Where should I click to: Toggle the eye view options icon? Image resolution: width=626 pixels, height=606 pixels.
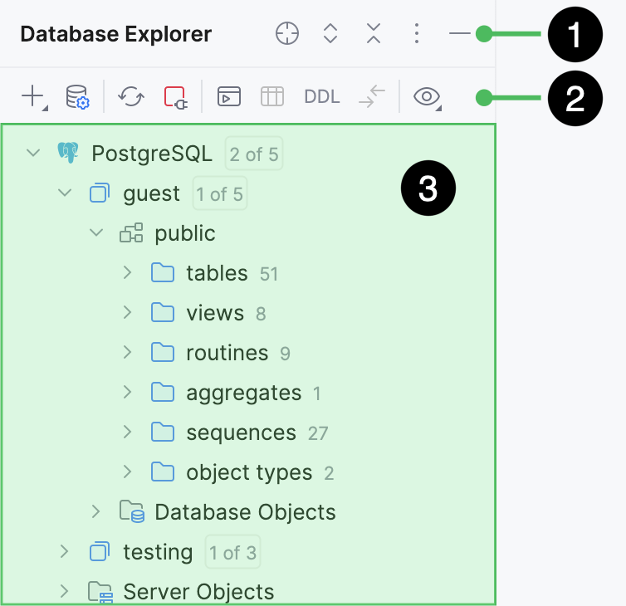(427, 96)
